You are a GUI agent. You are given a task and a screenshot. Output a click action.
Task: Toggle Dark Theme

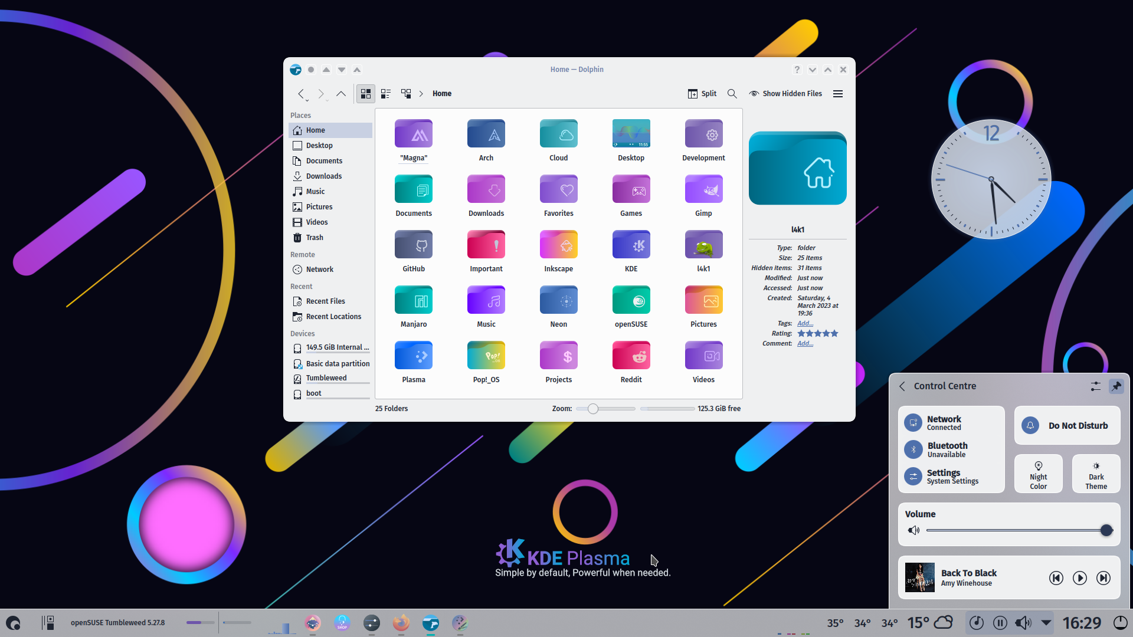pyautogui.click(x=1096, y=474)
